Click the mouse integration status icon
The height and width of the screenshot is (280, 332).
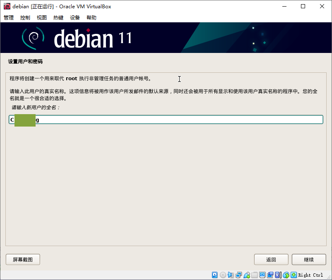pos(286,275)
